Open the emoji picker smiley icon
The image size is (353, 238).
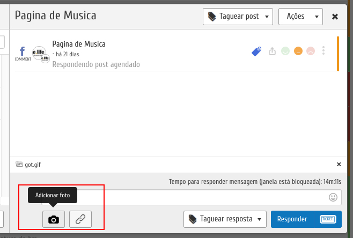(x=333, y=198)
